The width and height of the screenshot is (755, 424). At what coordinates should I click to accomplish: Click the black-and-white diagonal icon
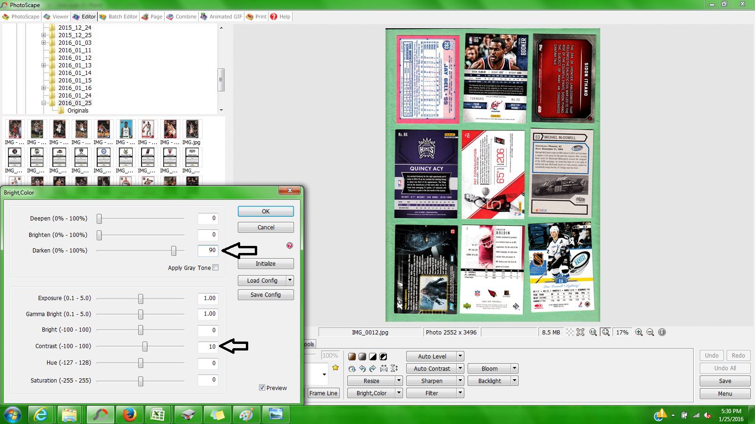point(373,356)
